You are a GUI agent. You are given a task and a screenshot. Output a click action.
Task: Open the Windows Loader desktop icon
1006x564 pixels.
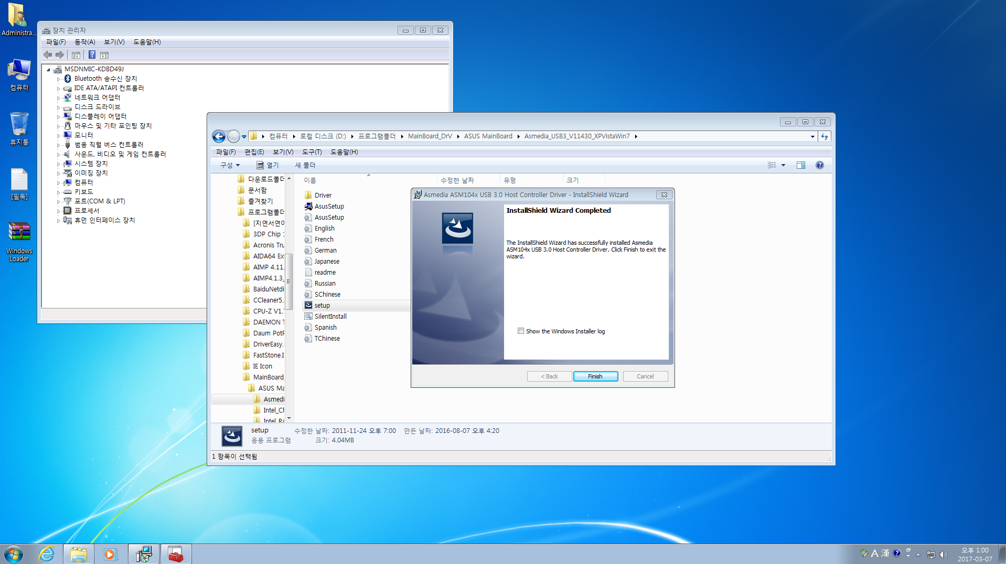pyautogui.click(x=19, y=242)
